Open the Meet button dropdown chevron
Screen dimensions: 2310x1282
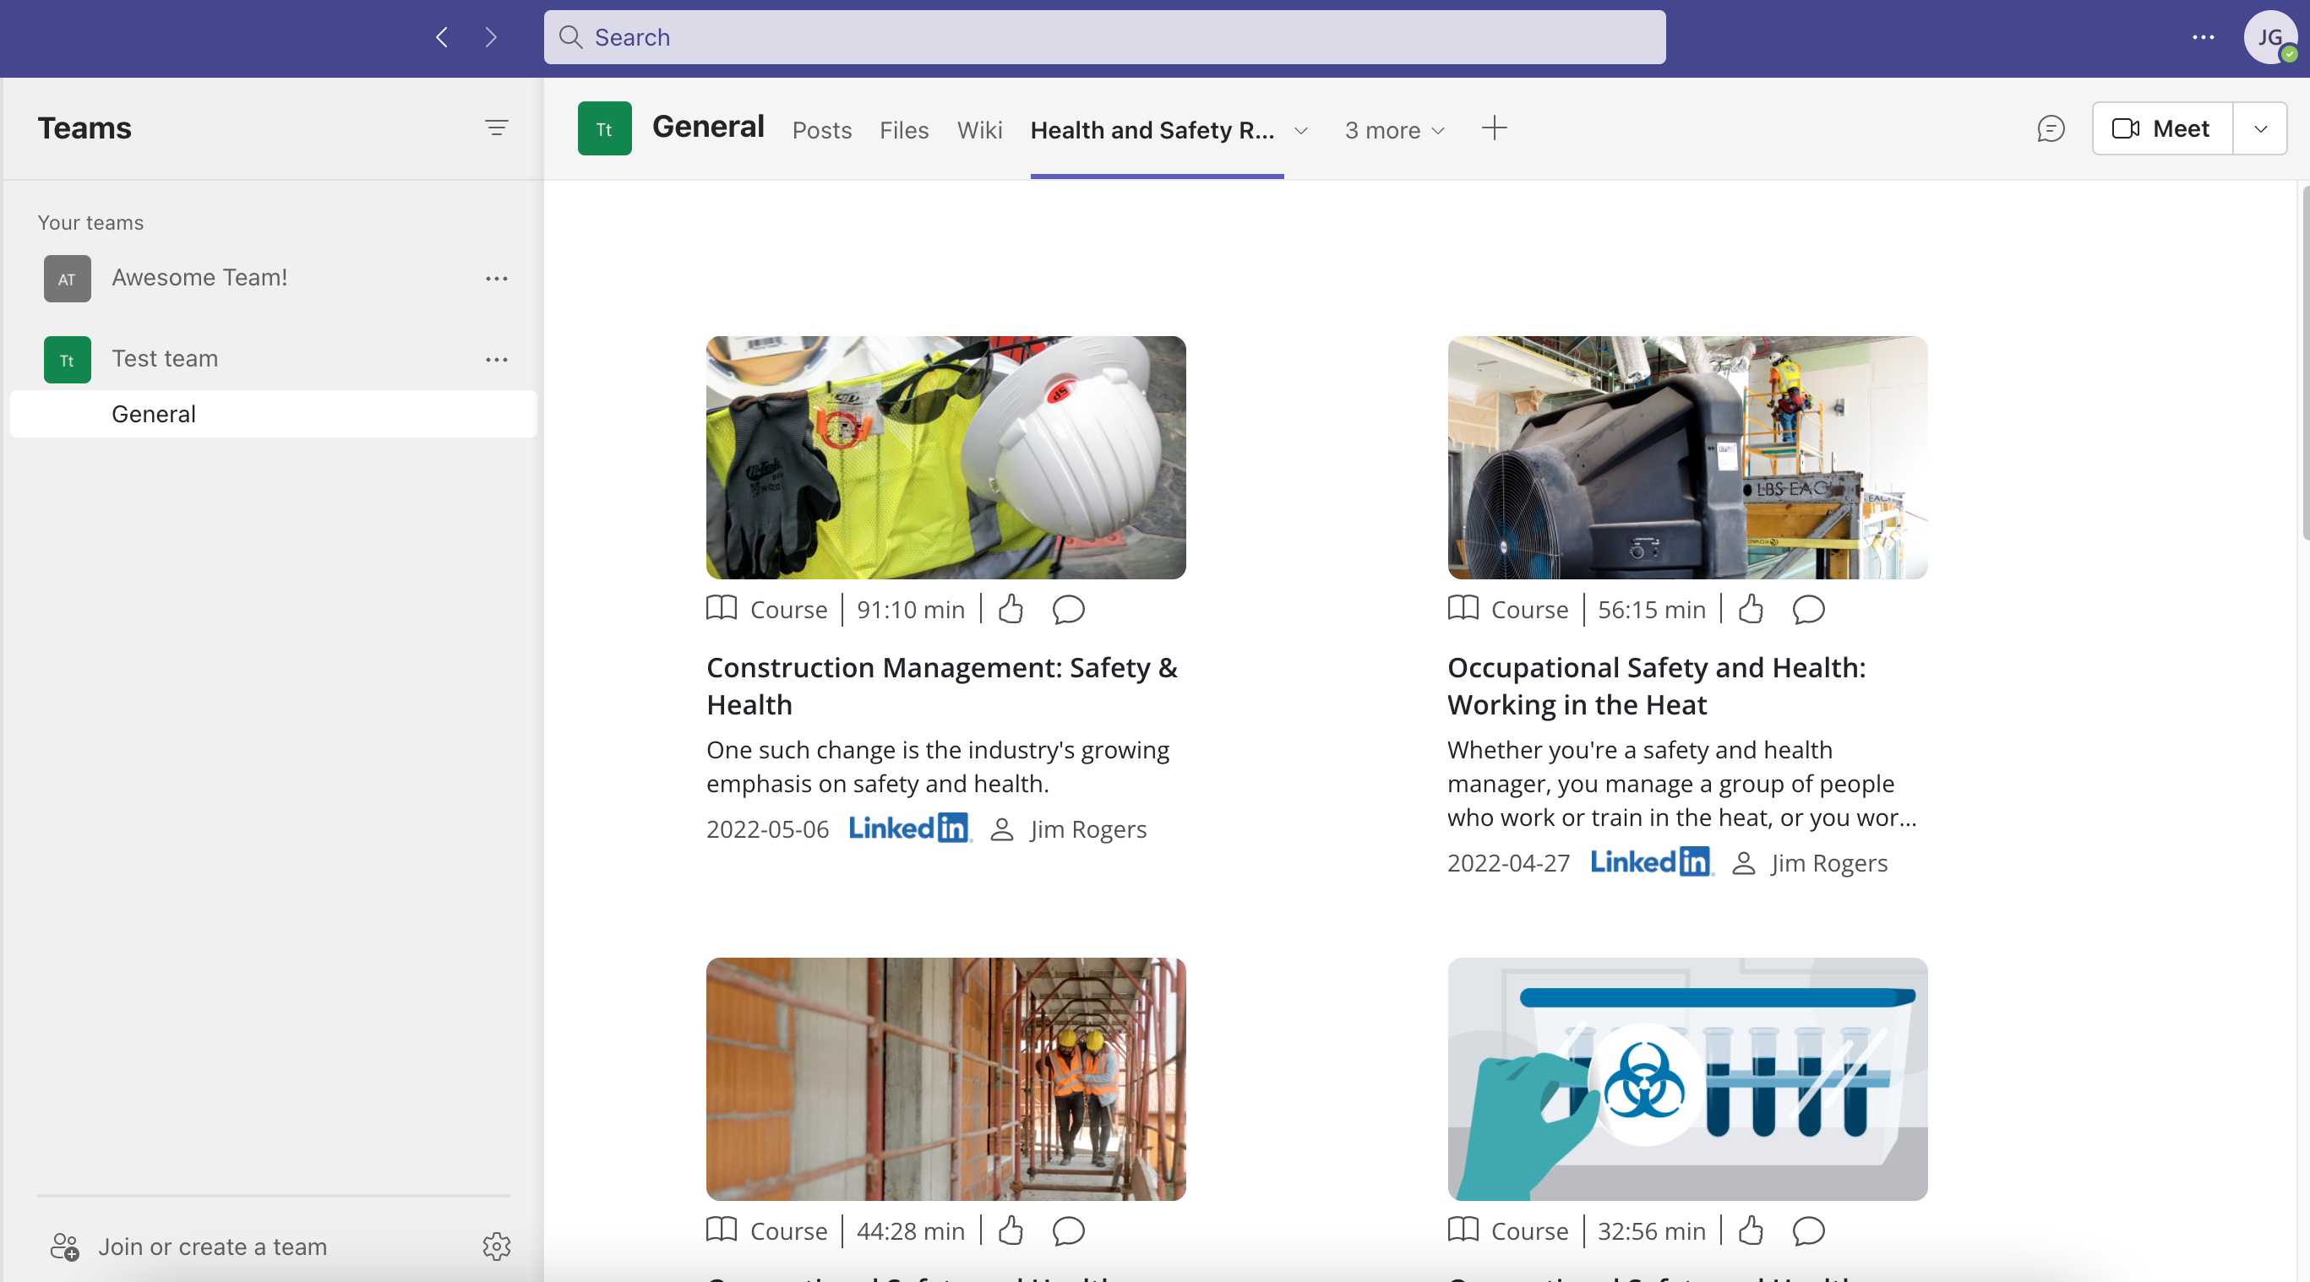(x=2260, y=128)
